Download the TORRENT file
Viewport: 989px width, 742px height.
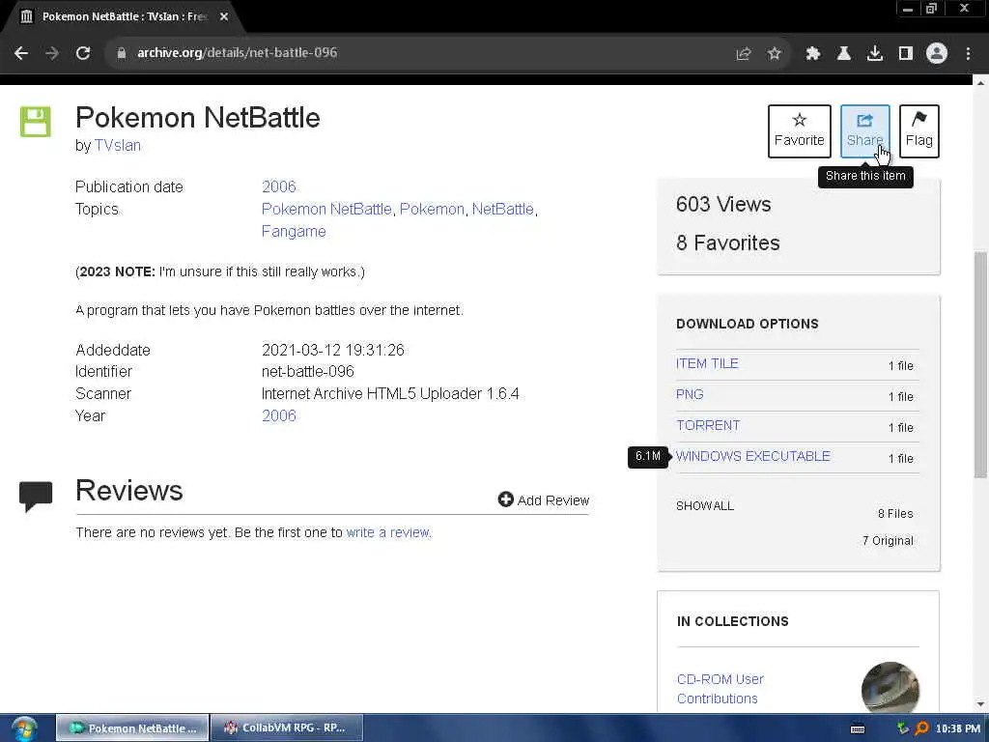click(x=708, y=425)
